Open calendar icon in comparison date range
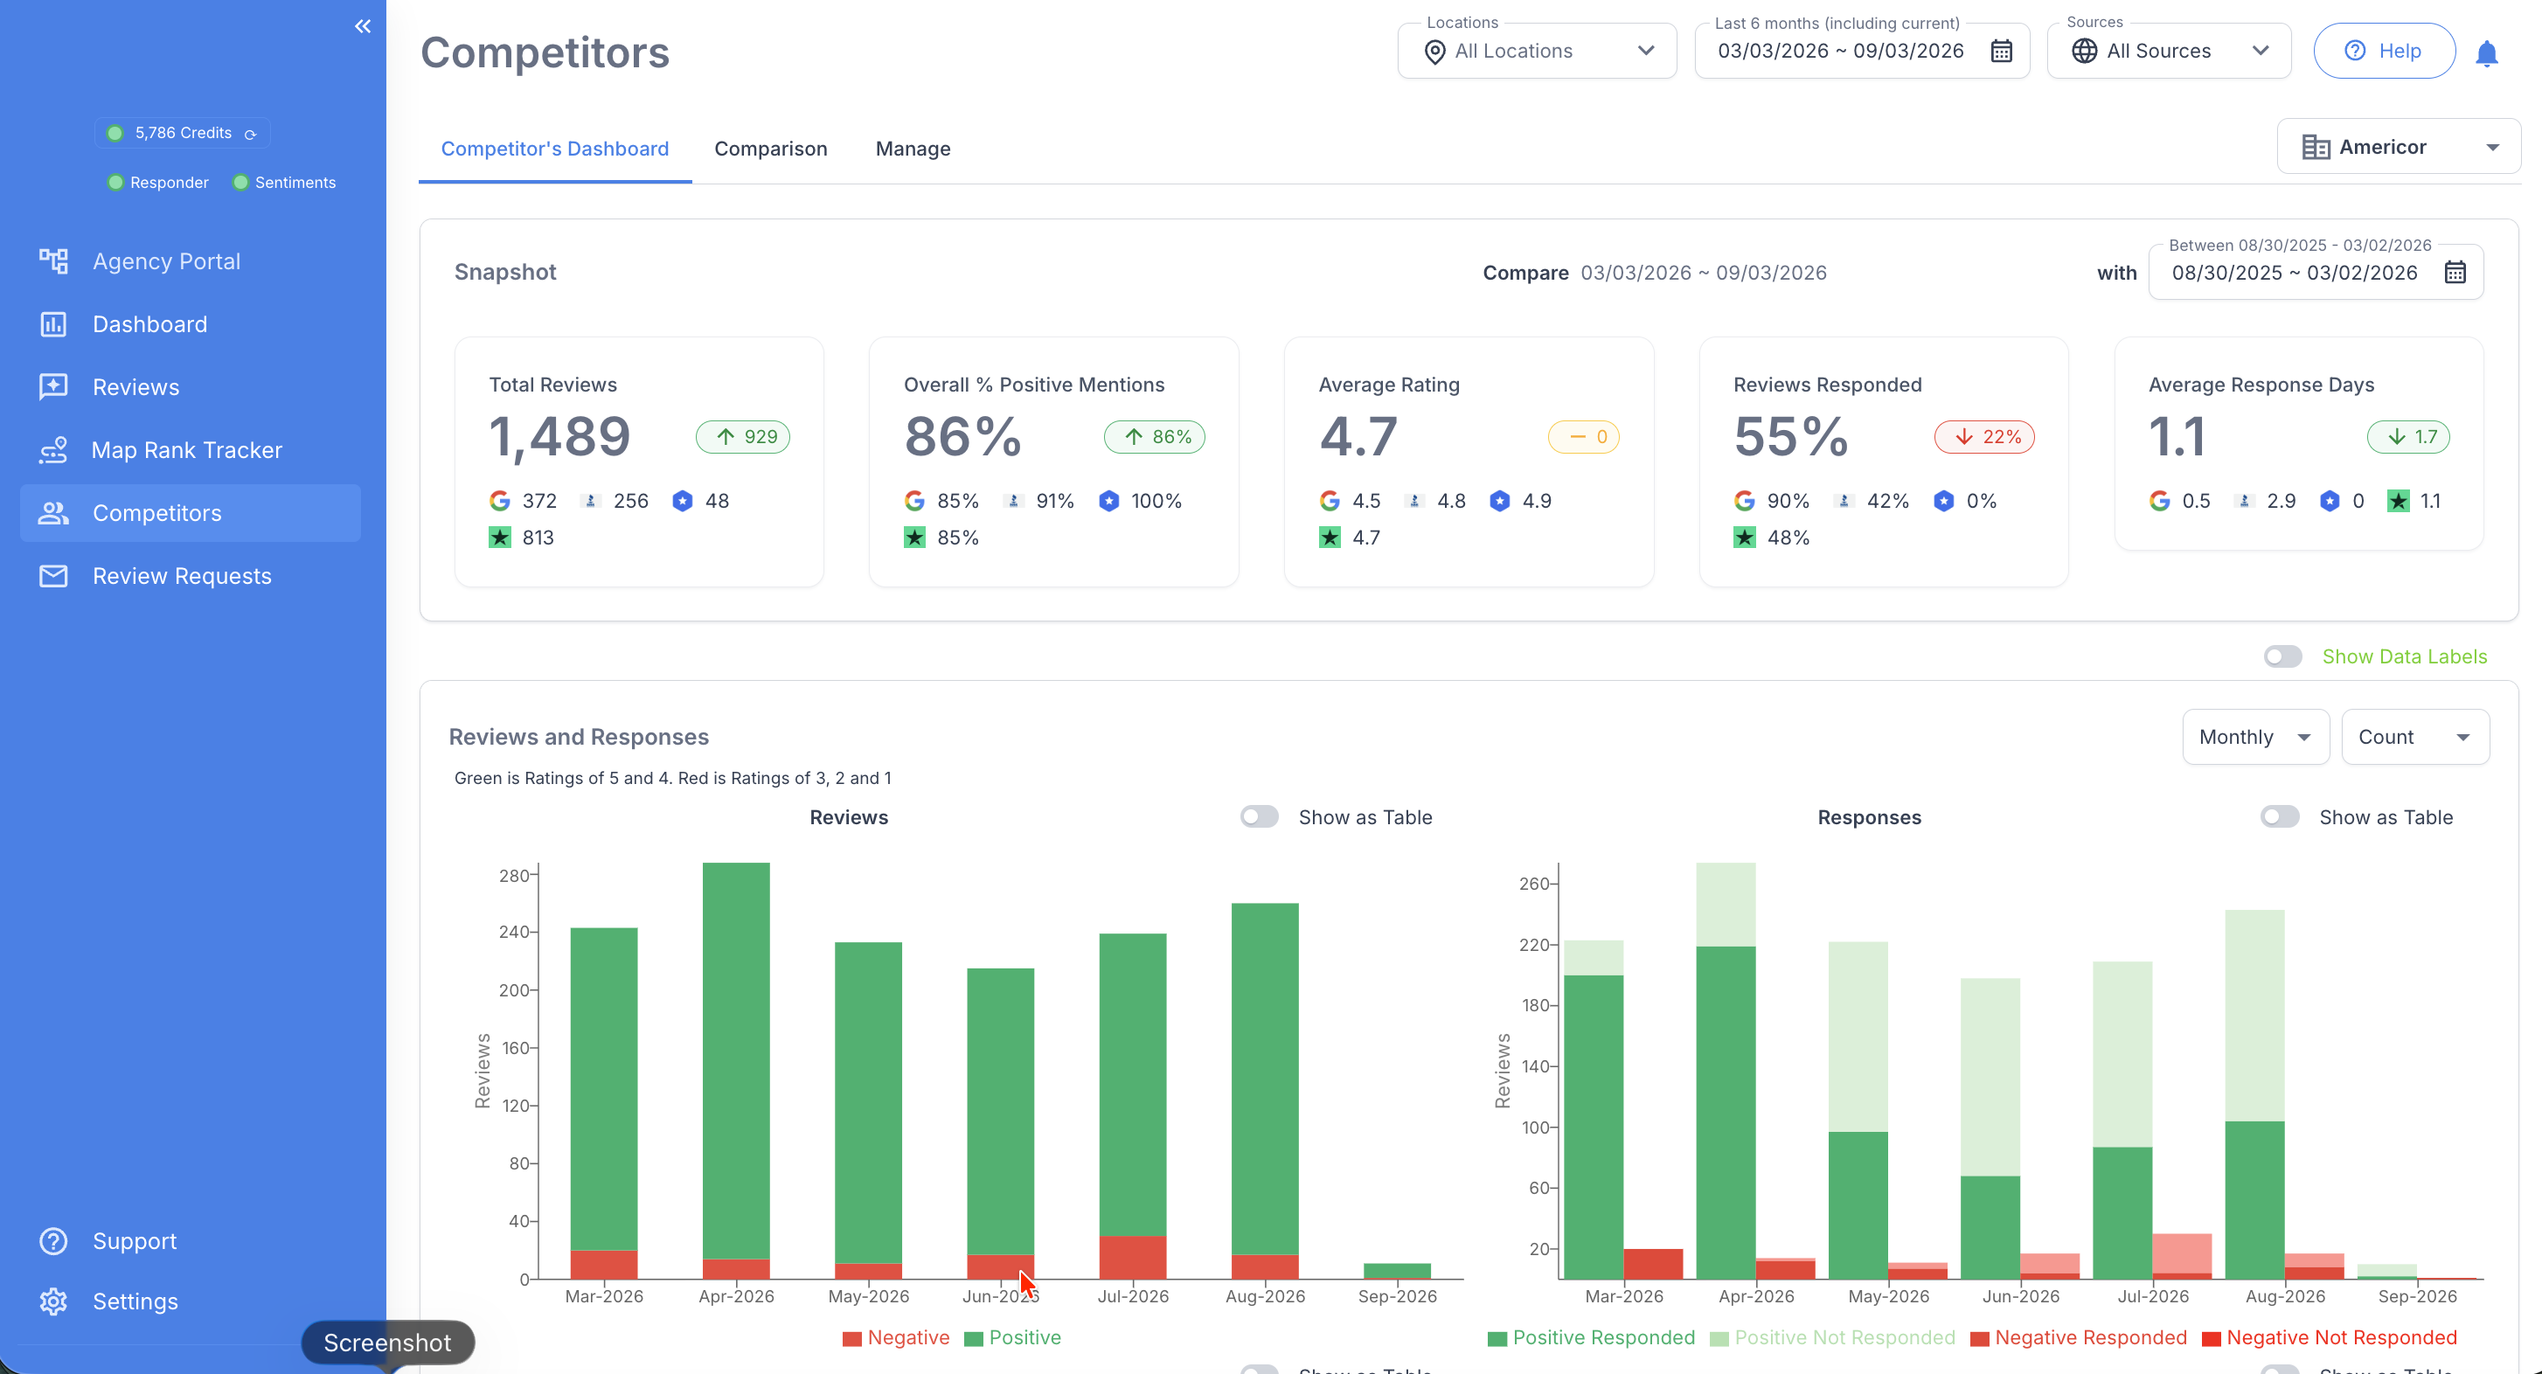2542x1374 pixels. (2455, 272)
